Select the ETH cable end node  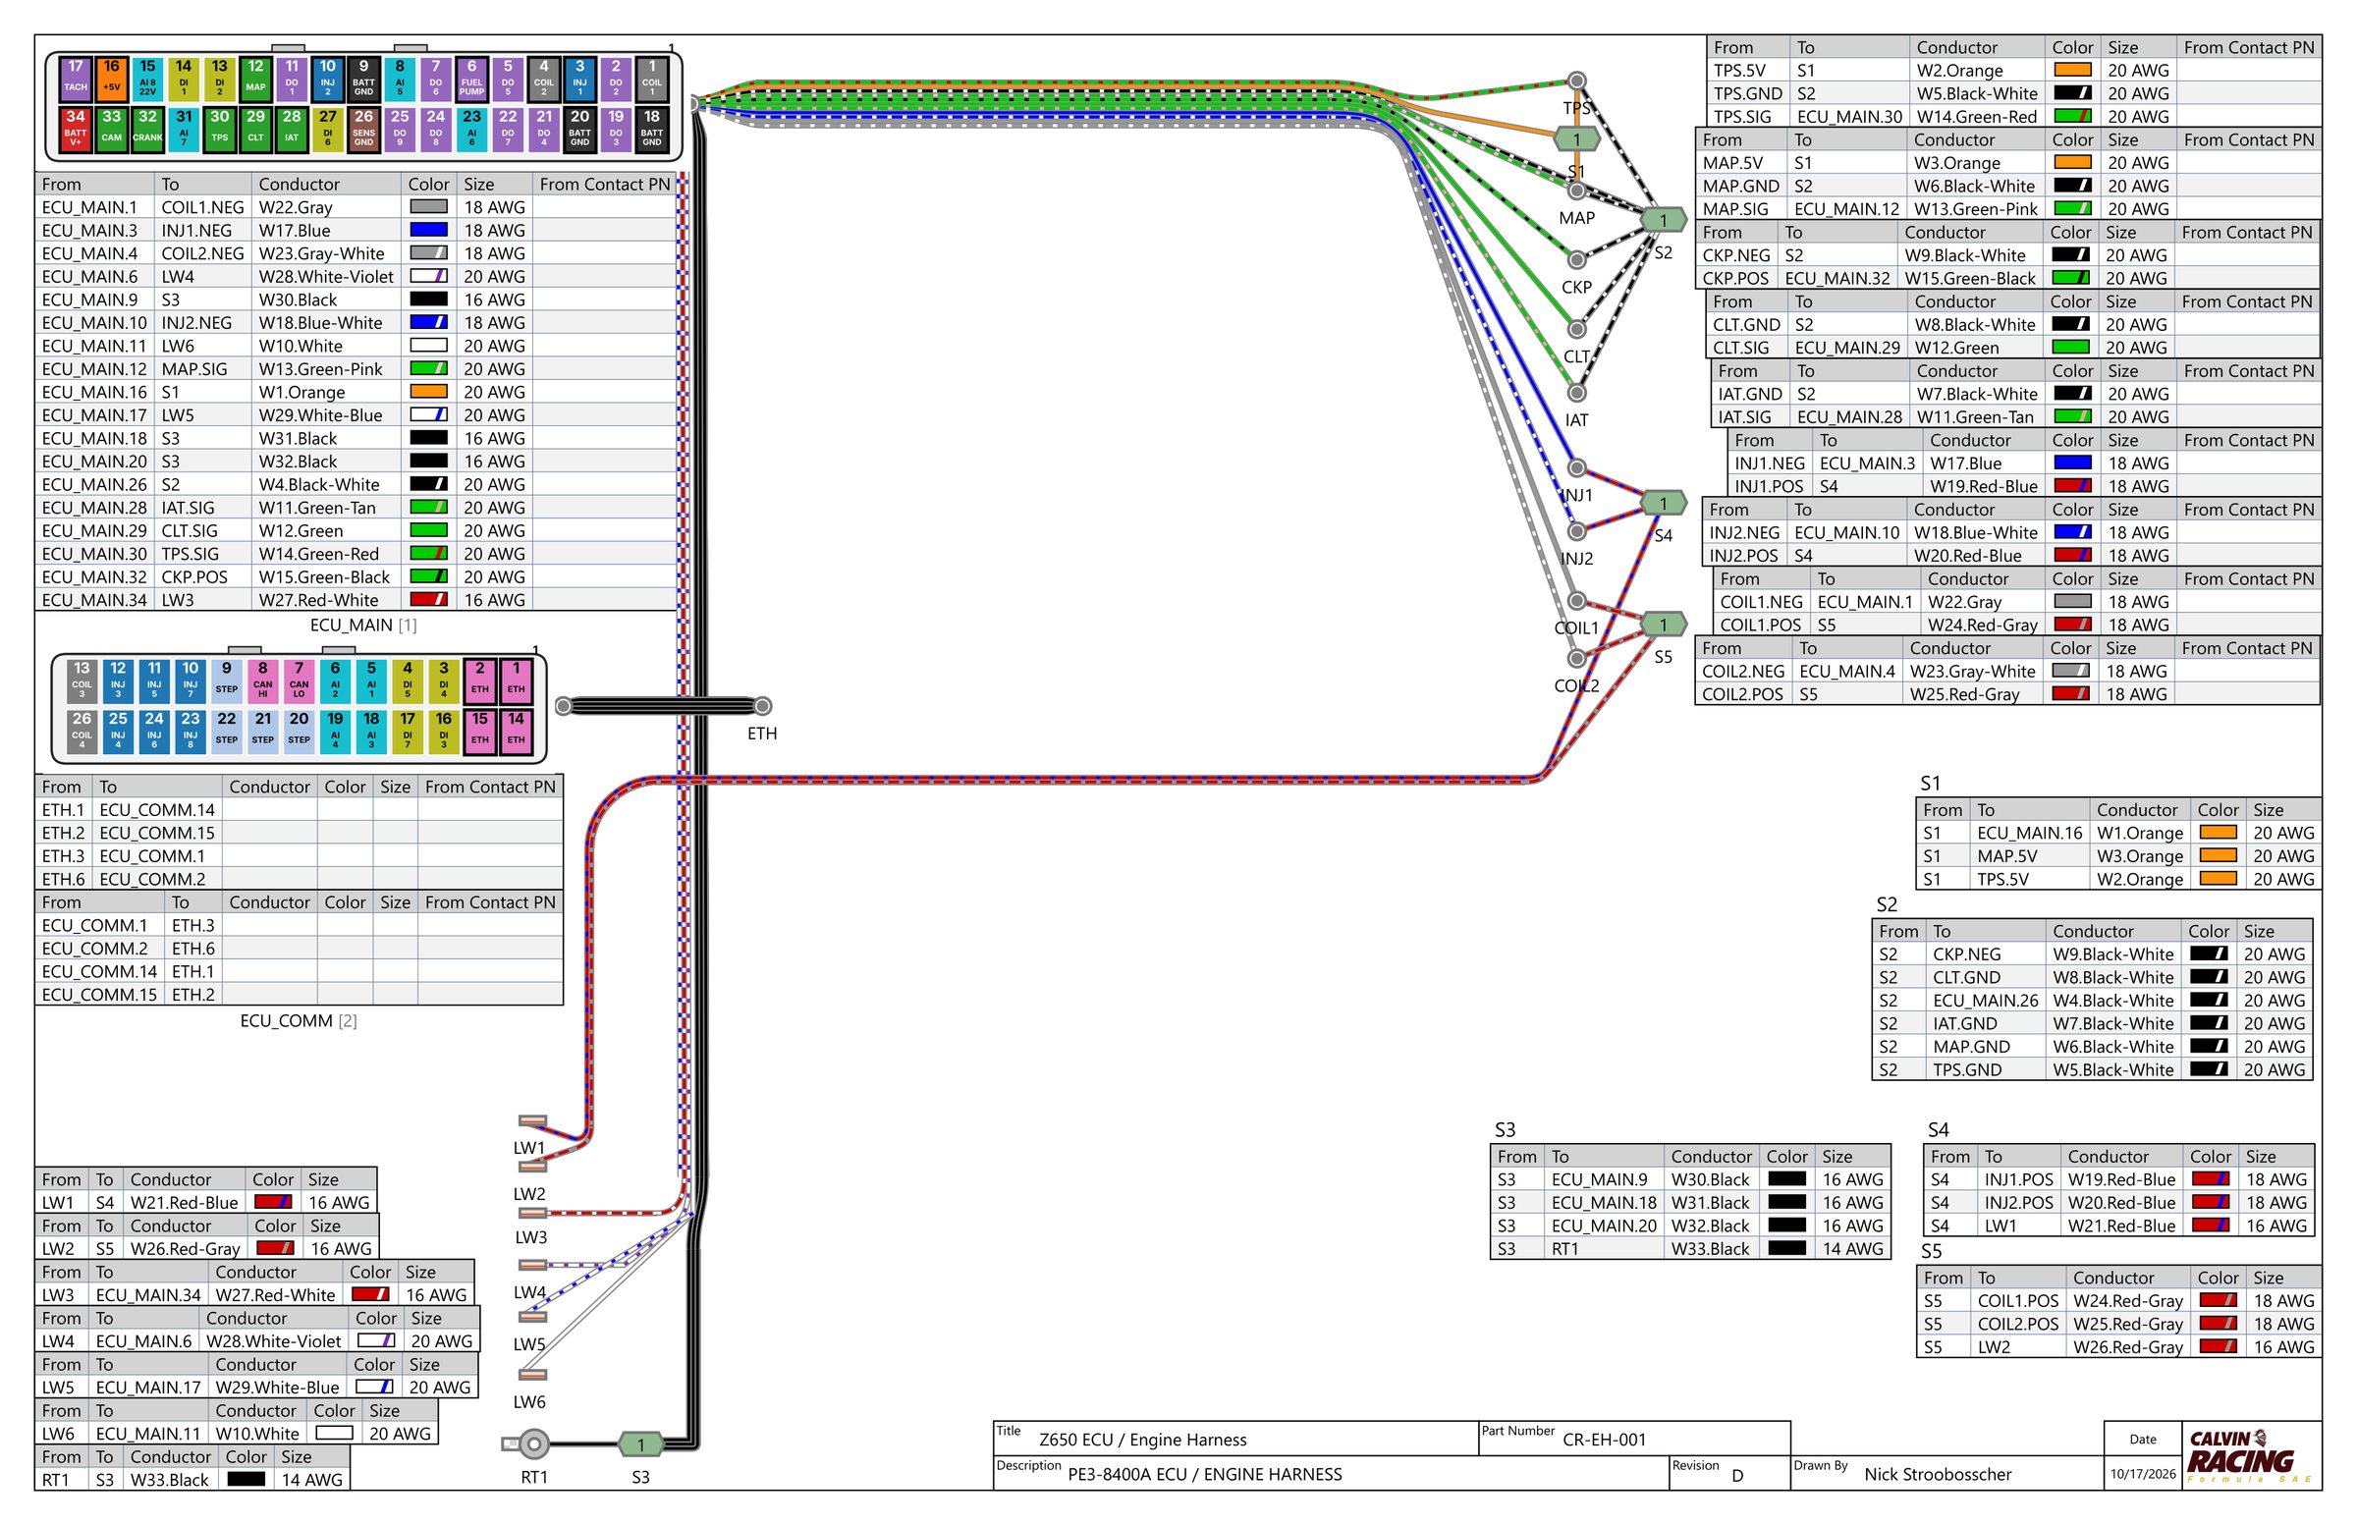(762, 706)
